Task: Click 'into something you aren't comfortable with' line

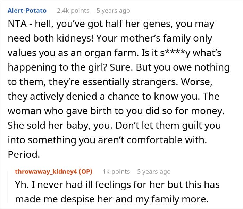Action: coord(107,140)
